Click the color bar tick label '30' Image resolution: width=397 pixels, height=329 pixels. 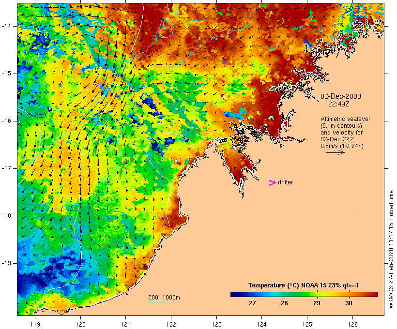click(x=349, y=303)
